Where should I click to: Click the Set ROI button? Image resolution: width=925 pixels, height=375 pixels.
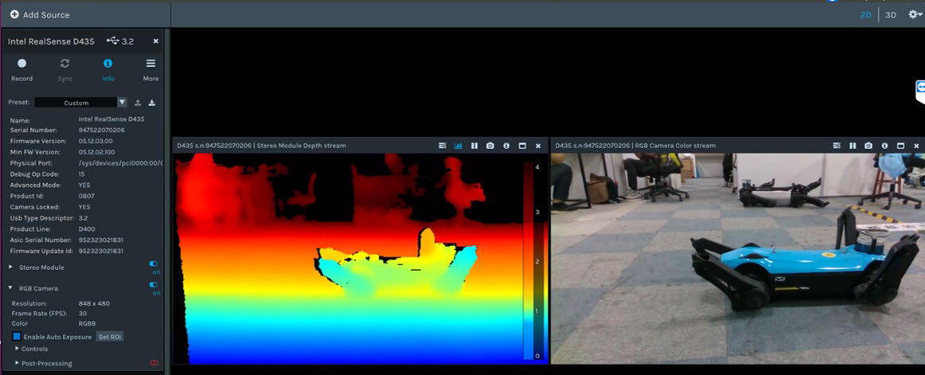[110, 337]
